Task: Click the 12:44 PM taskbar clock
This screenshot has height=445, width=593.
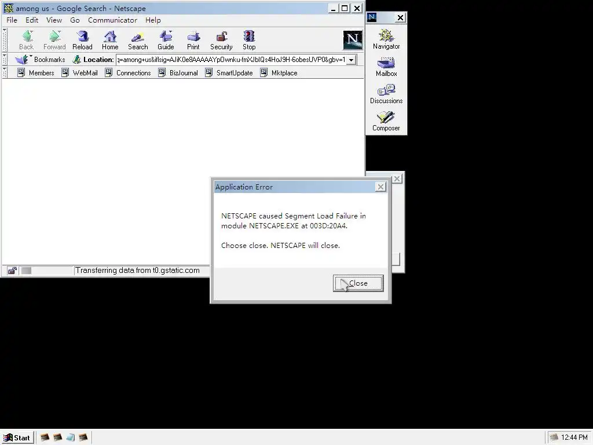Action: point(574,437)
